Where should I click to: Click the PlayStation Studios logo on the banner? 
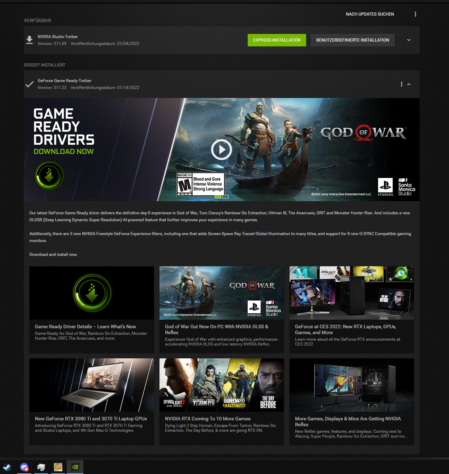coord(385,187)
